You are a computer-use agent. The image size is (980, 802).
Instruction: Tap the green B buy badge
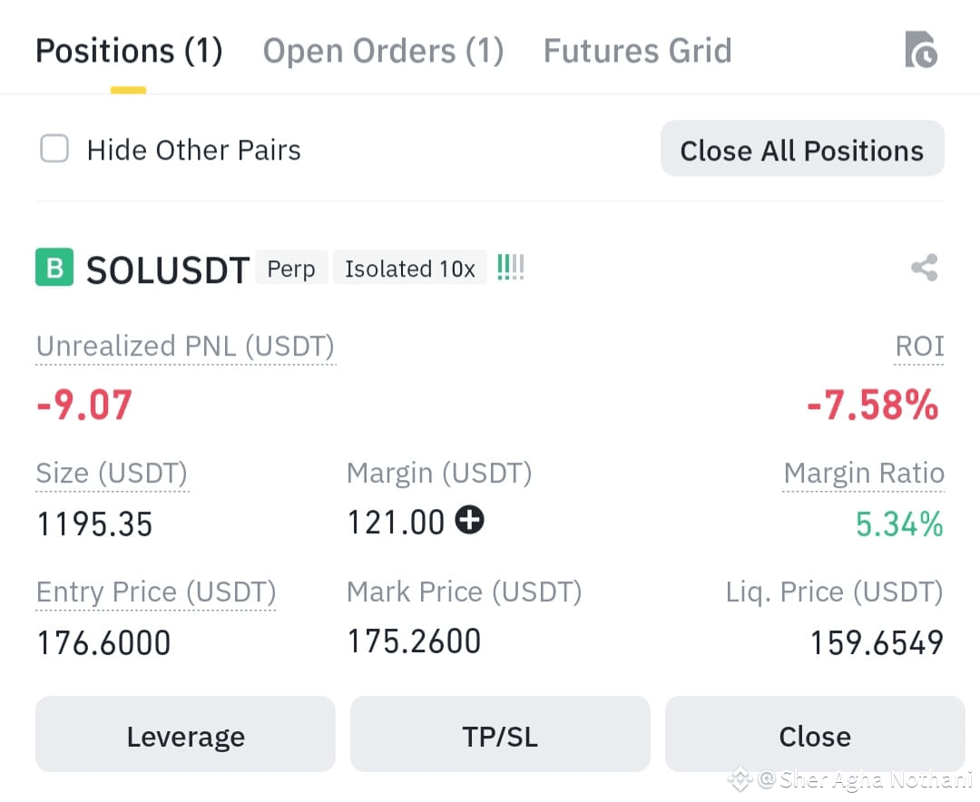point(54,268)
